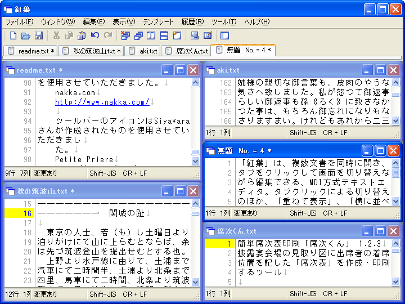Image resolution: width=405 pixels, height=304 pixels.
Task: Switch to the 秋の筑波山.txt tab
Action: click(92, 51)
